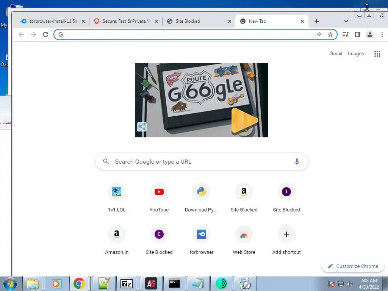The width and height of the screenshot is (388, 291).
Task: Open the Google apps grid
Action: click(x=377, y=54)
